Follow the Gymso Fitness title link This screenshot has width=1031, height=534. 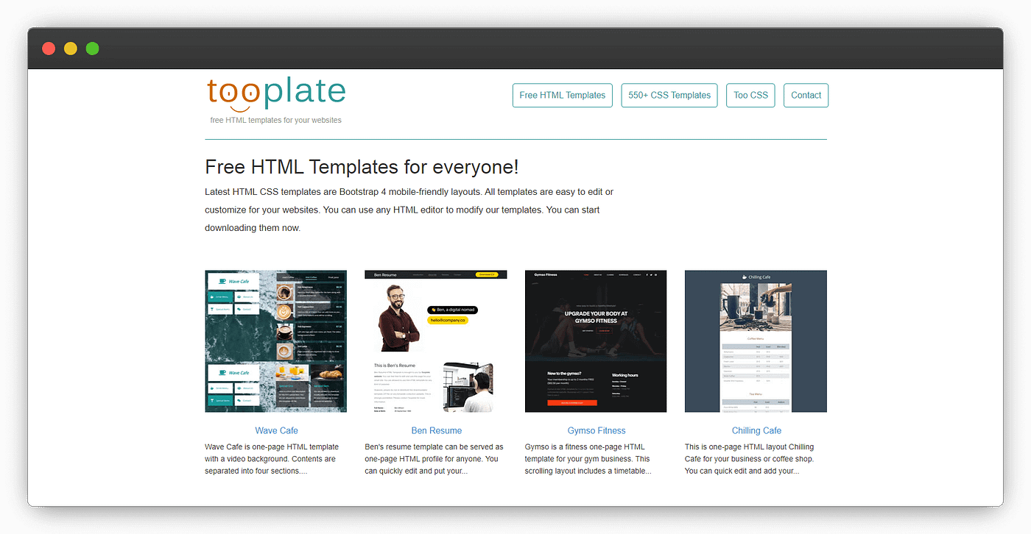point(597,430)
